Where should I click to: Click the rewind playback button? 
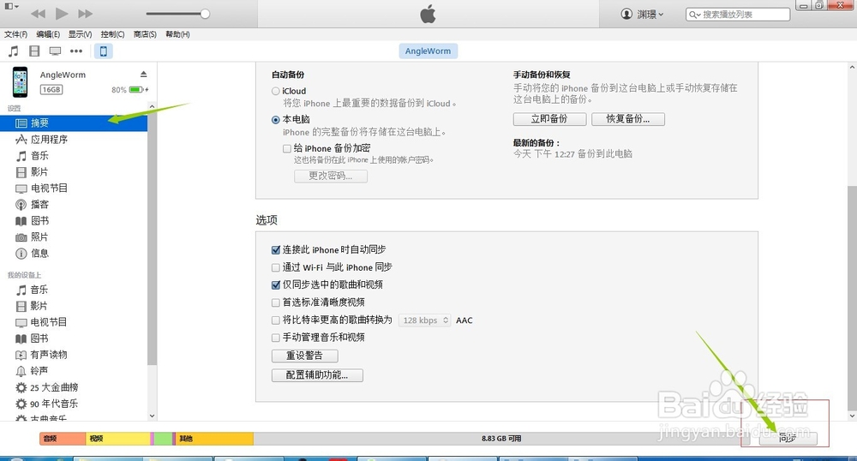pyautogui.click(x=39, y=14)
